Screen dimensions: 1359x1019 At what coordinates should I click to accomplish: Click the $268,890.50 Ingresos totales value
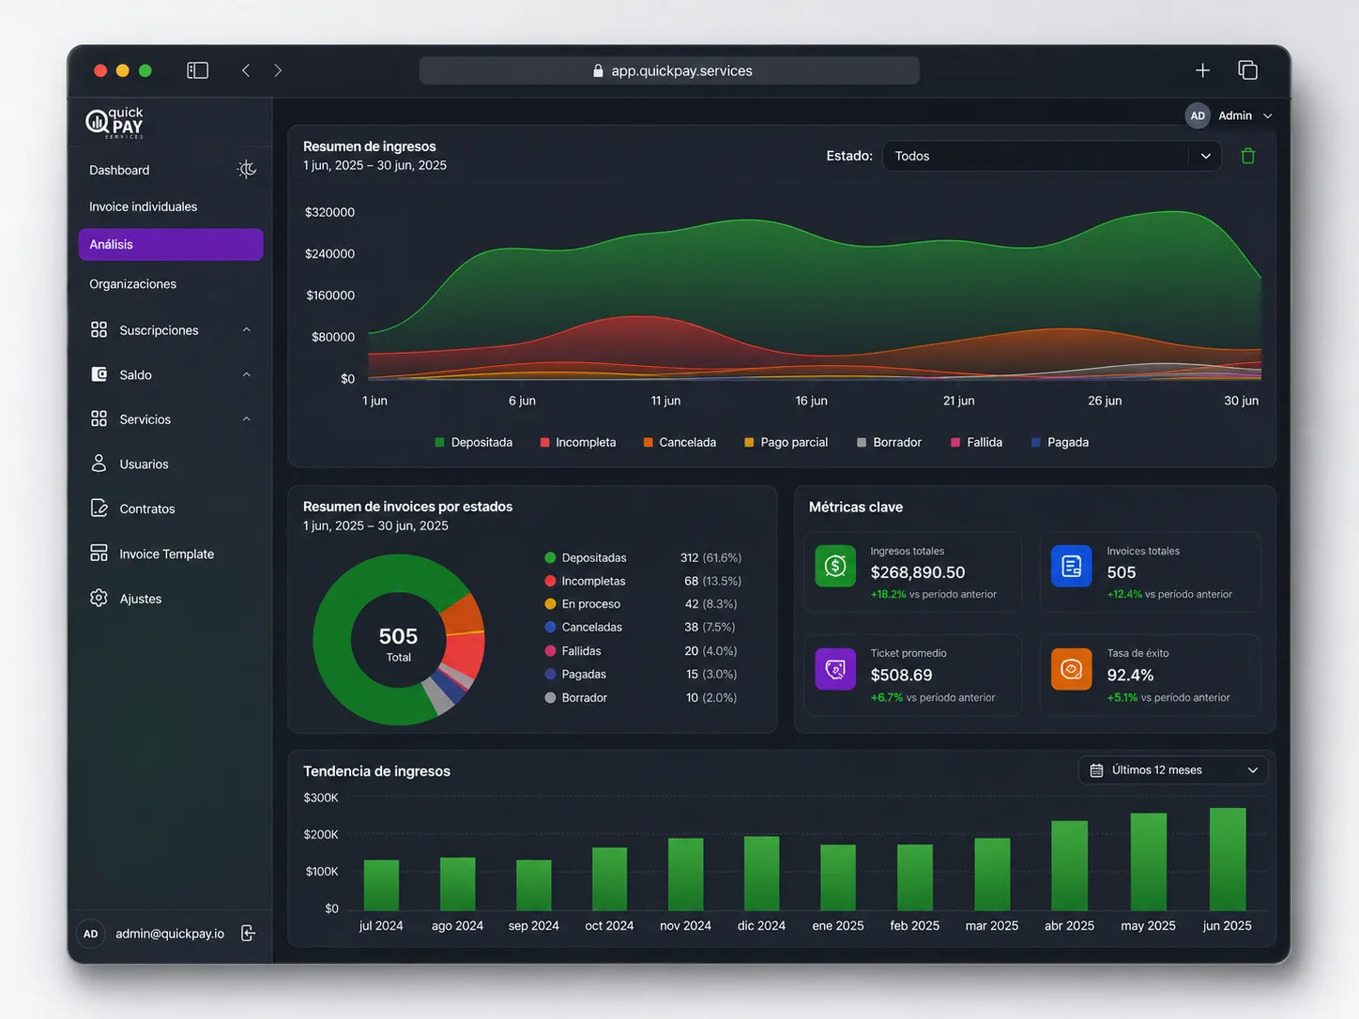pos(918,572)
